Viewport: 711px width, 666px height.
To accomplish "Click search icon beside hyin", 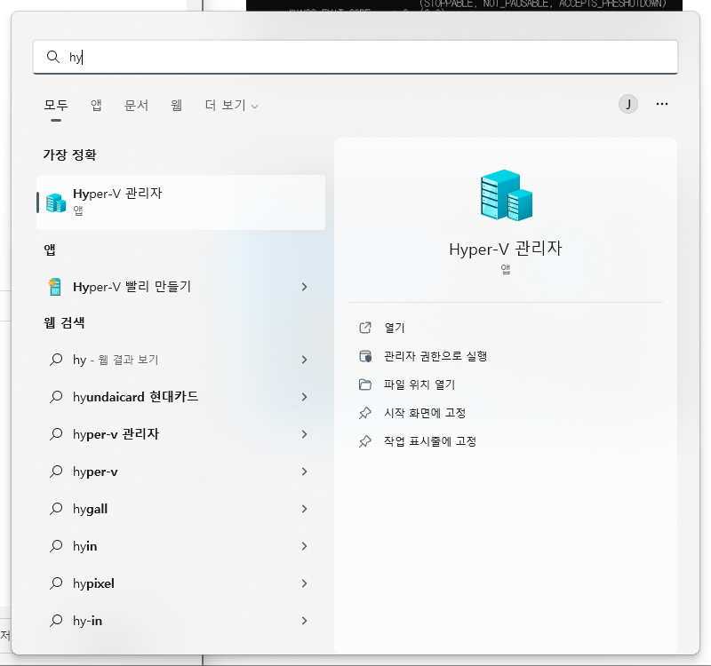I will (x=56, y=546).
